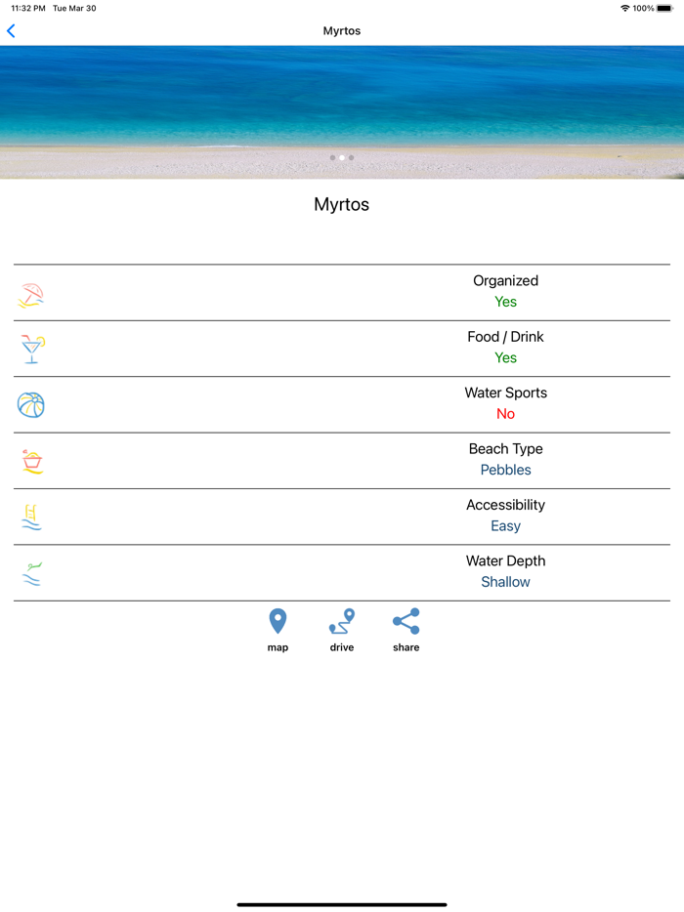Tap the battery indicator in status bar
This screenshot has width=684, height=912.
pos(664,8)
